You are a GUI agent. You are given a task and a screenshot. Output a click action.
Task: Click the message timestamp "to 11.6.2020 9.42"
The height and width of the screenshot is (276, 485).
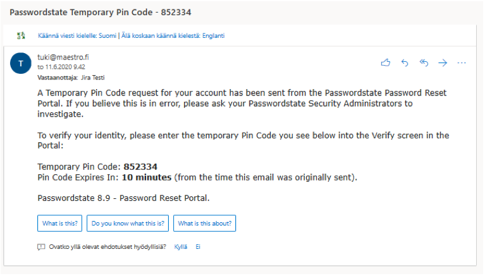[62, 66]
